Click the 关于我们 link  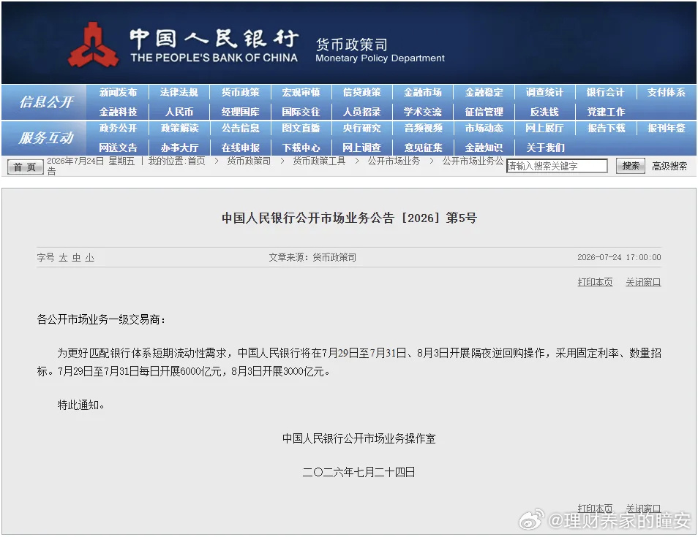coord(545,148)
